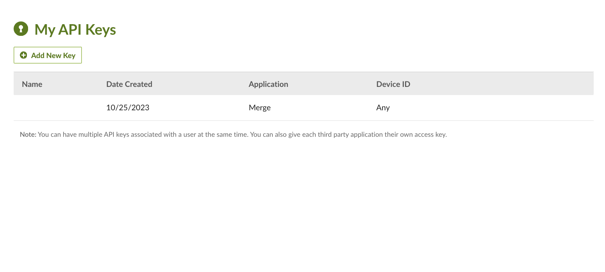605x272 pixels.
Task: Click the words 'multiple API keys' in note
Action: click(103, 135)
